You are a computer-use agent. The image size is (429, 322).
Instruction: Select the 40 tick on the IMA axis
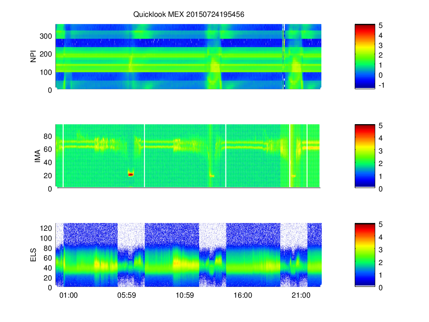click(49, 162)
